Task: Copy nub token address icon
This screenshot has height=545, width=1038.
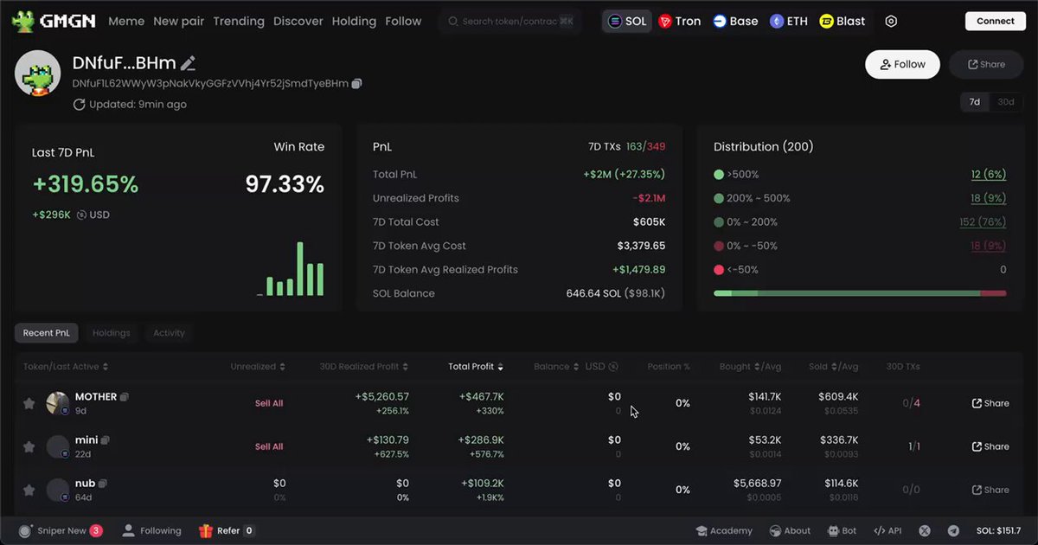Action: click(102, 484)
